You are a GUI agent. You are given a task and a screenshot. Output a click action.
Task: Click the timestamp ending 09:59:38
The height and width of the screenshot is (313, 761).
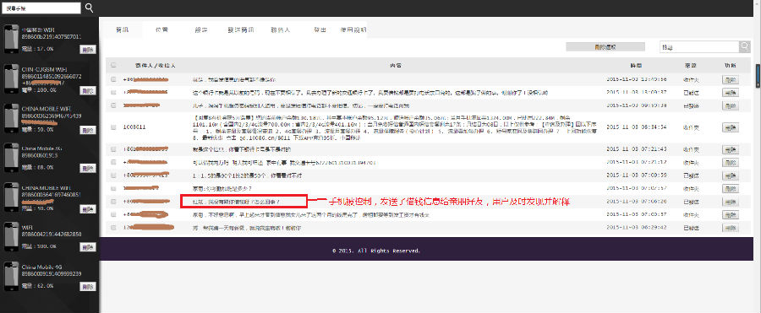pos(636,105)
